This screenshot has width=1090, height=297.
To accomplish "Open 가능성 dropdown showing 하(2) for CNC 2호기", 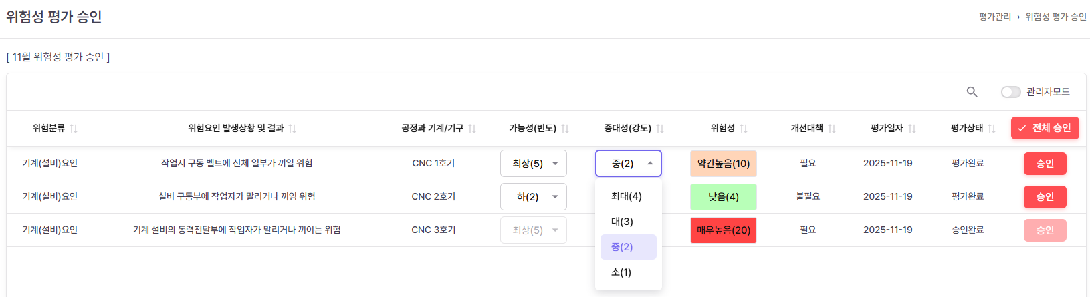I will point(534,197).
